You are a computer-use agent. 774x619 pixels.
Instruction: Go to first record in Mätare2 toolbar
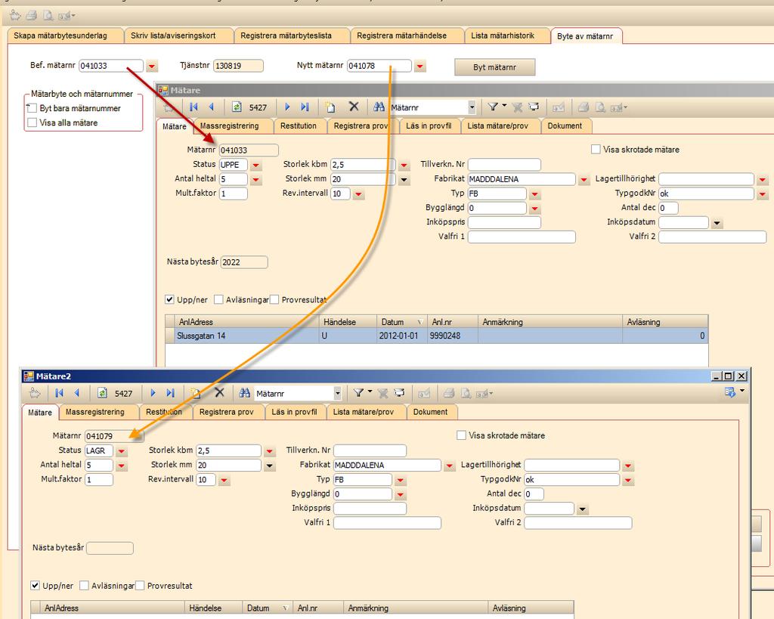tap(59, 393)
